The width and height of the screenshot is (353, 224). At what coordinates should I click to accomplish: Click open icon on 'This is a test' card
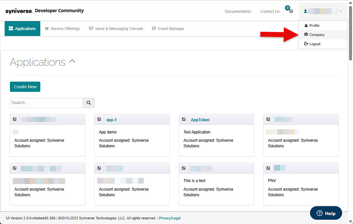(x=184, y=168)
